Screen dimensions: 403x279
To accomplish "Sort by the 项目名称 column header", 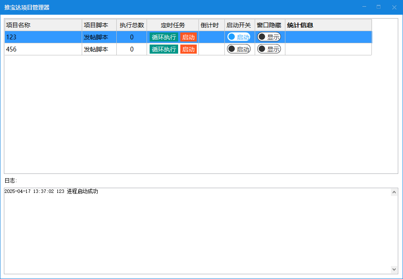I will click(43, 25).
